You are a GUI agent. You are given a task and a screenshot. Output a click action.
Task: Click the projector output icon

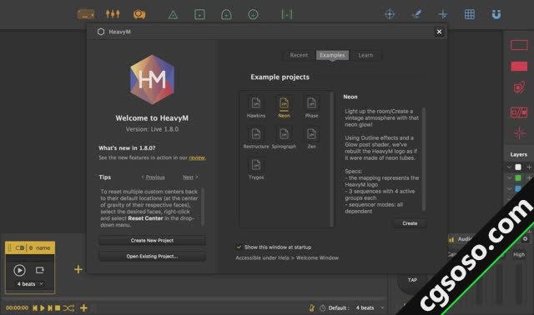(139, 14)
